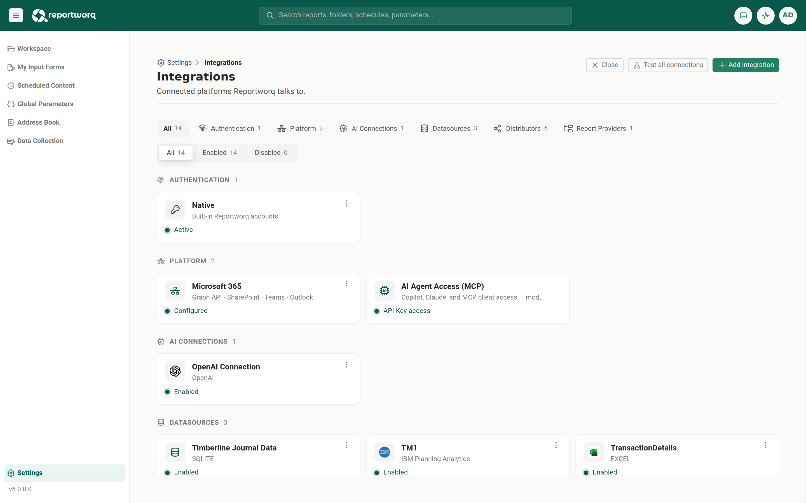Click the Microsoft 365 network icon

175,291
